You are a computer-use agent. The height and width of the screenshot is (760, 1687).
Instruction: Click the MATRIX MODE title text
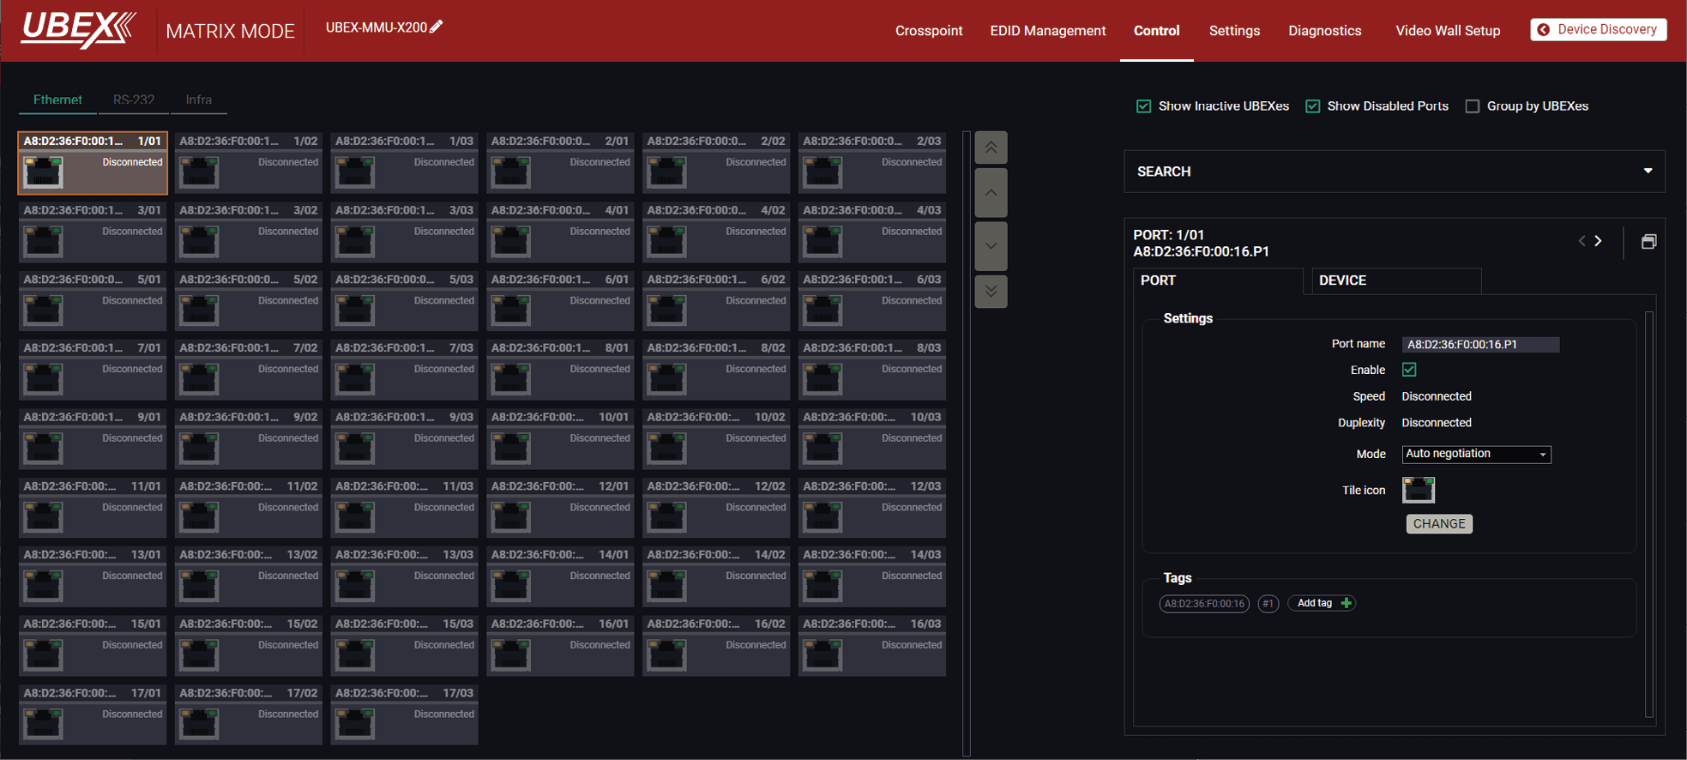[230, 32]
